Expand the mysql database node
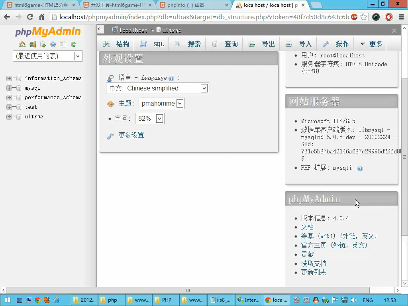Screen dimensions: 408x306 9,88
